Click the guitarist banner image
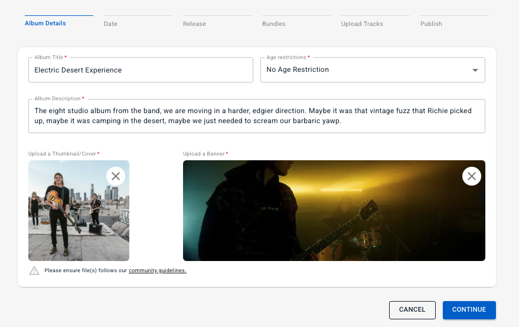Viewport: 519px width, 327px height. [319, 218]
